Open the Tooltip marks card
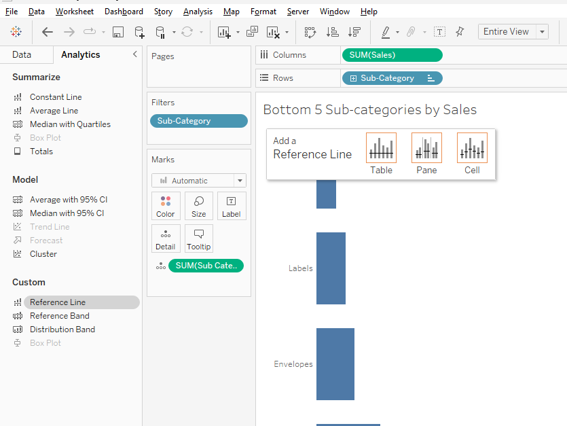This screenshot has height=426, width=567. pos(198,238)
